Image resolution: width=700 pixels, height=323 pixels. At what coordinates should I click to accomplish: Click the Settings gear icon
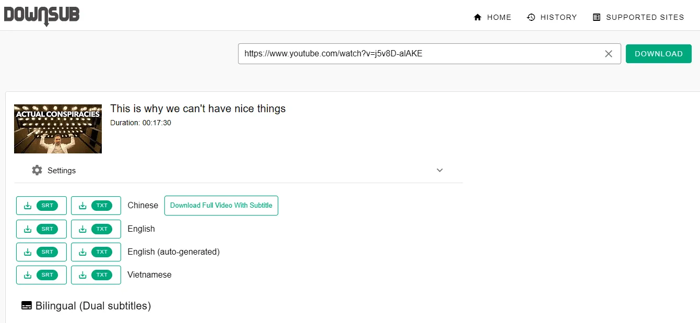tap(37, 170)
